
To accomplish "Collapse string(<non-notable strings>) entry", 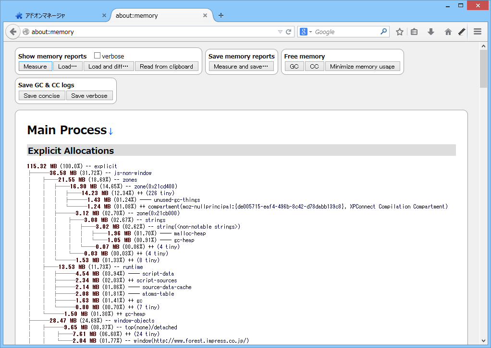I will pos(168,227).
